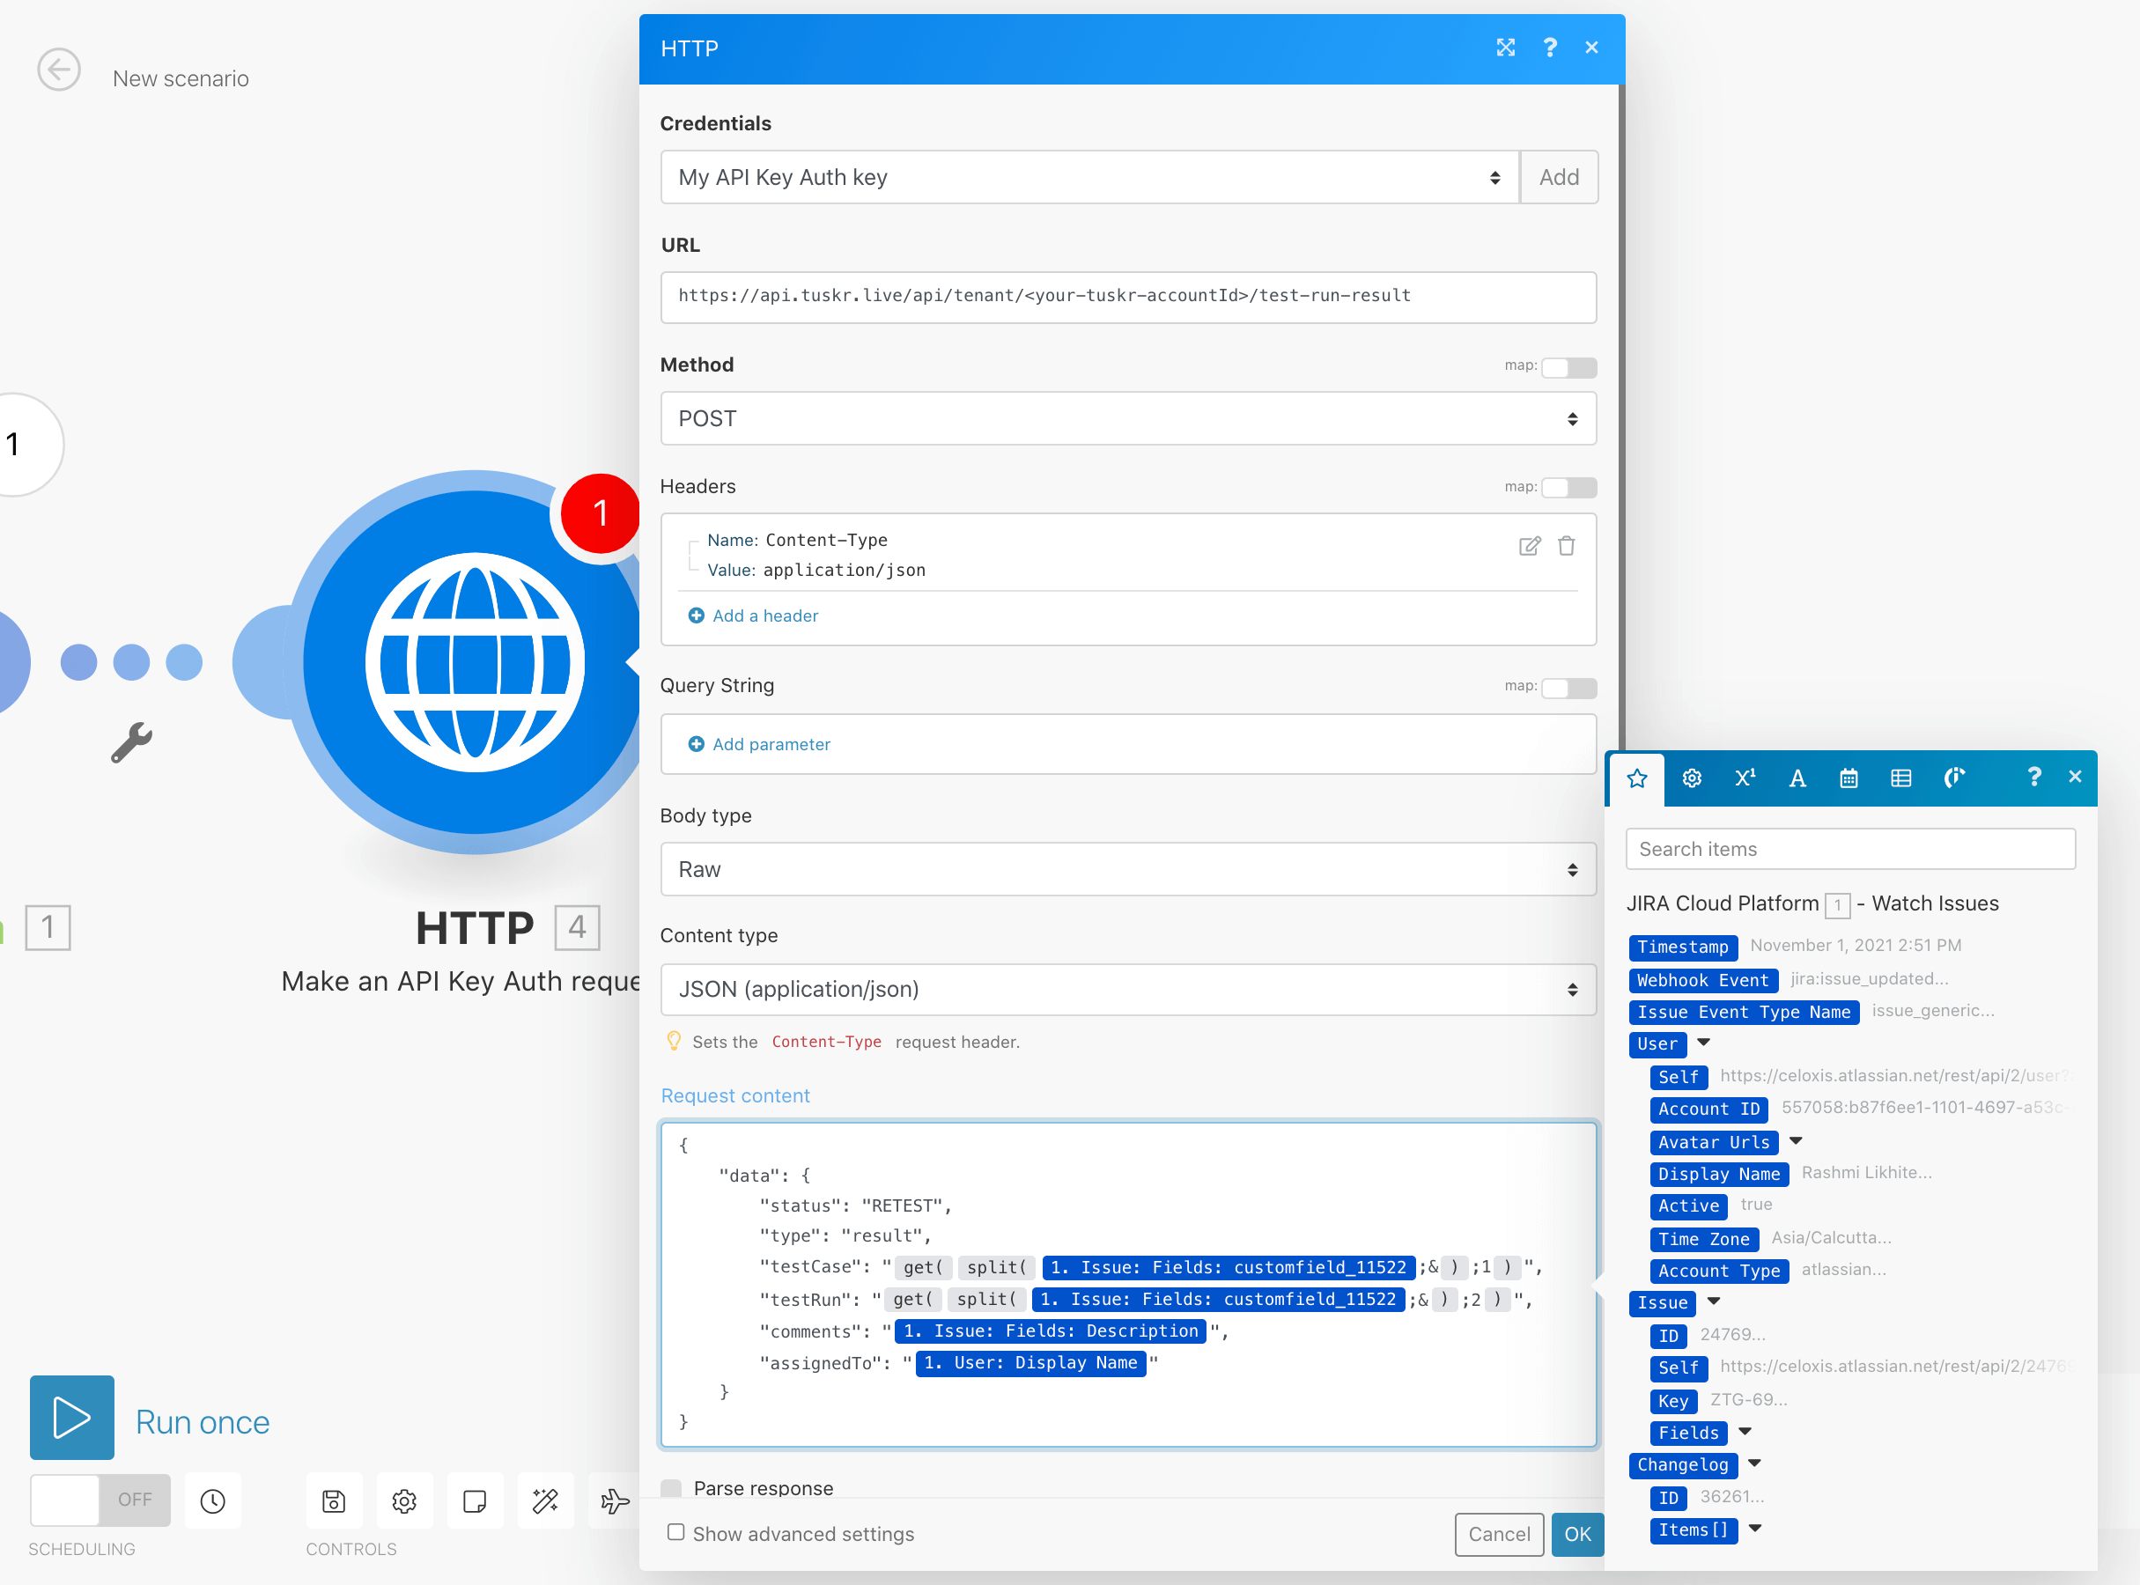
Task: Open text functions tab marked with letter A
Action: click(x=1797, y=778)
